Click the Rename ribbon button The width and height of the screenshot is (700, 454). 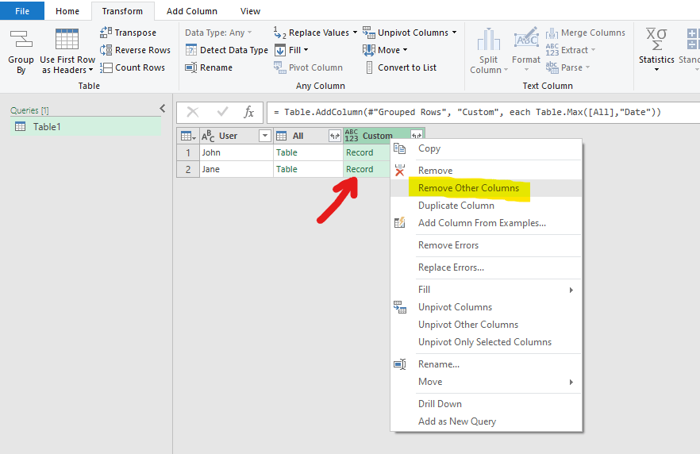tap(209, 67)
